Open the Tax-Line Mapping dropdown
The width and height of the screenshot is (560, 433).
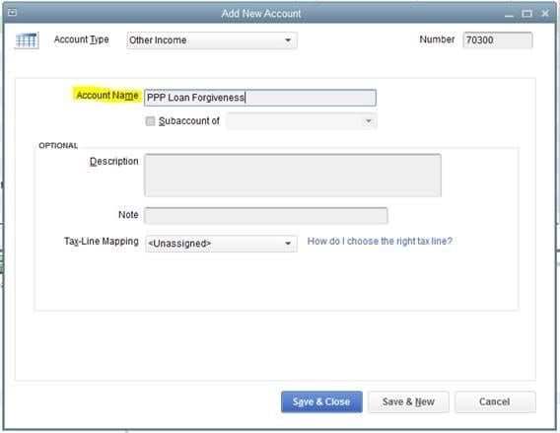tap(221, 244)
